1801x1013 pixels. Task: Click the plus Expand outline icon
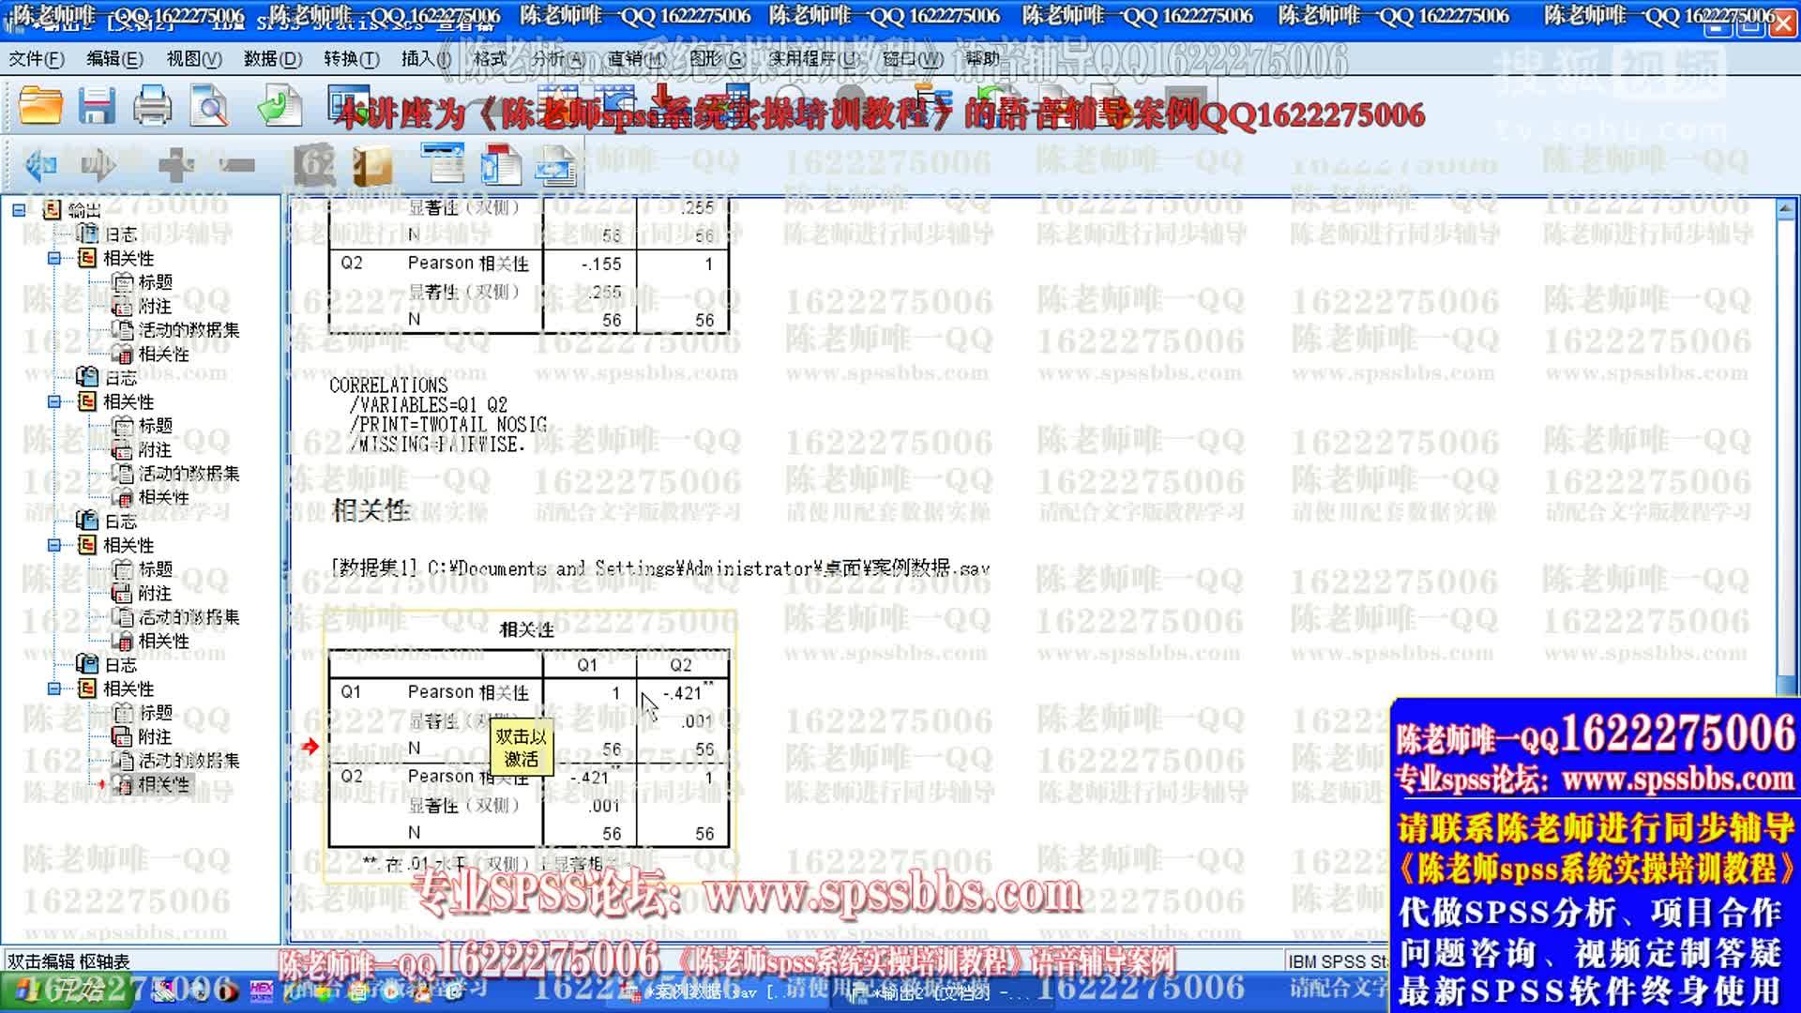(175, 166)
